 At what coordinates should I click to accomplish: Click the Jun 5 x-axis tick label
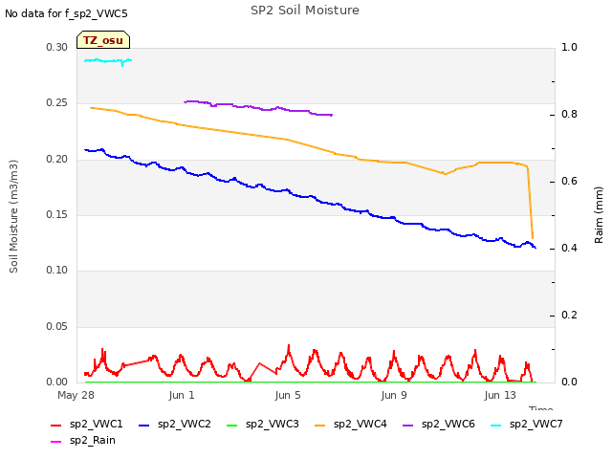coord(288,395)
